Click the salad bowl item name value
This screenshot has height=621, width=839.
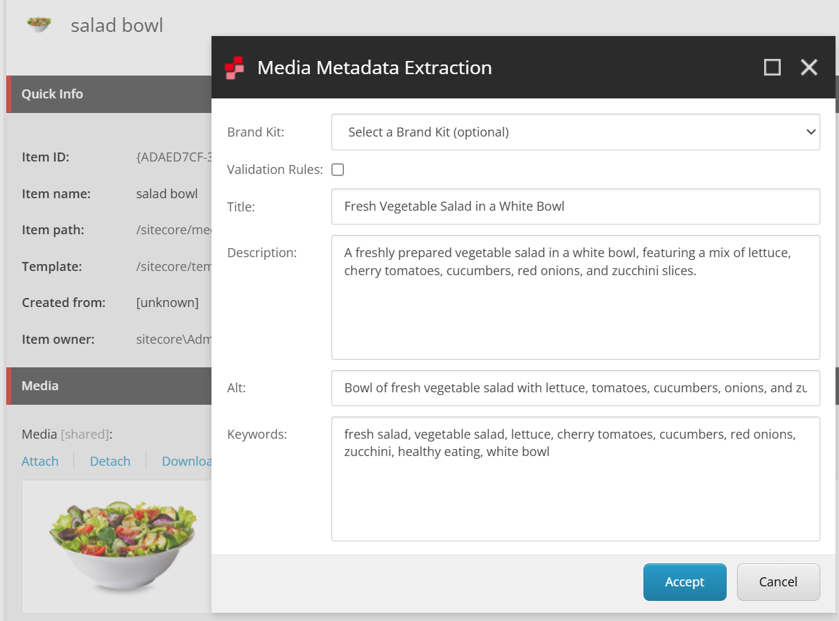click(x=167, y=194)
